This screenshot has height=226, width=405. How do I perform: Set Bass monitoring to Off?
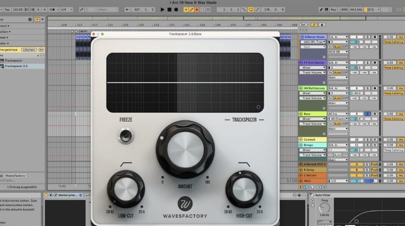tap(345, 124)
